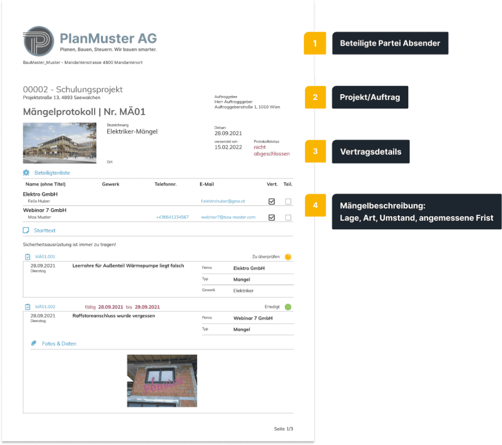Click the phone number +436641234567
The width and height of the screenshot is (502, 445).
pos(172,217)
